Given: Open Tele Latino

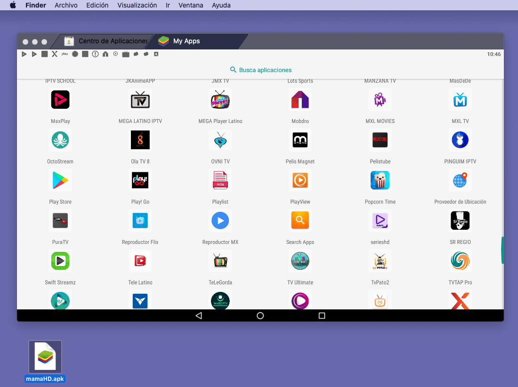Looking at the screenshot, I should pyautogui.click(x=140, y=261).
